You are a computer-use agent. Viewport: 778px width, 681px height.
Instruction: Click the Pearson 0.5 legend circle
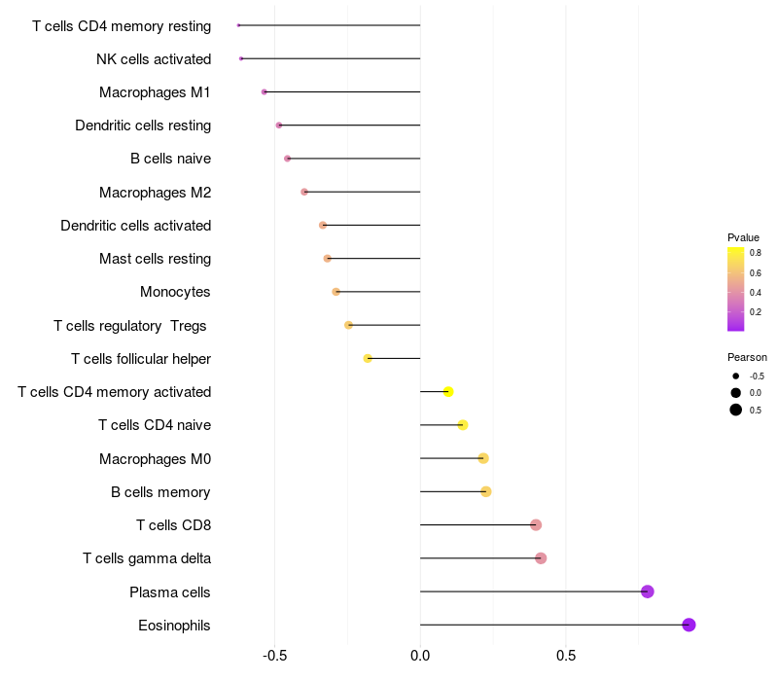tap(736, 410)
